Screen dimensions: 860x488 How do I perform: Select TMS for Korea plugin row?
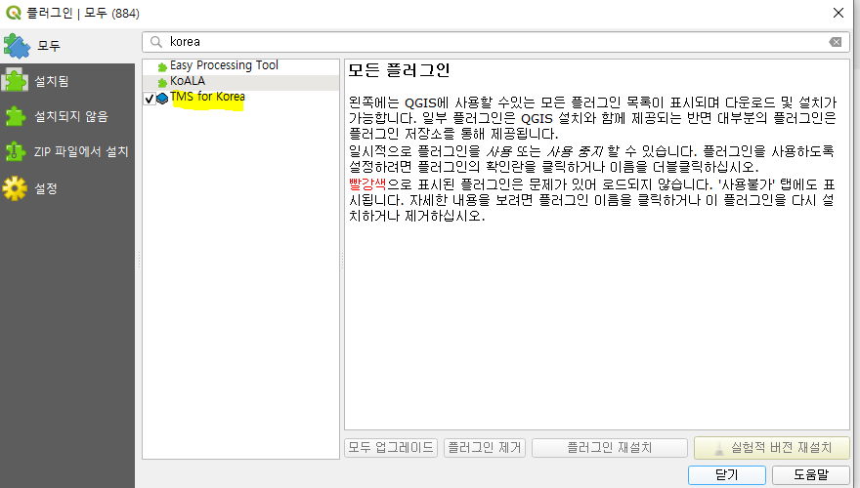(x=240, y=98)
